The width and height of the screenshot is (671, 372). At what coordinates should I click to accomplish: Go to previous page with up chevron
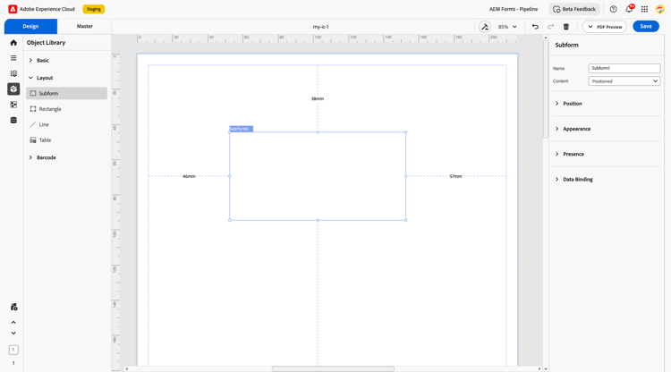13,323
